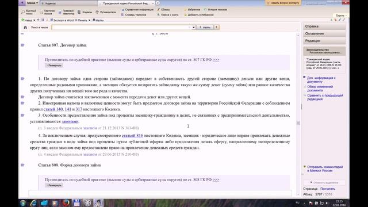Open Словарь терминов
The width and height of the screenshot is (368, 207).
[134, 15]
